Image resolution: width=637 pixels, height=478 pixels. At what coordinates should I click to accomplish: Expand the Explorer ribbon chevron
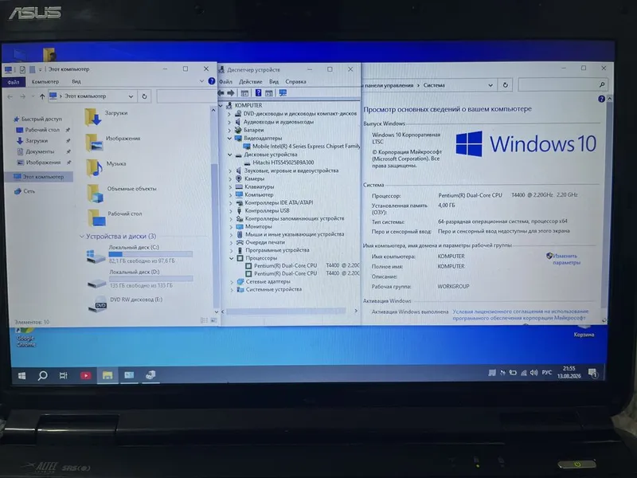point(202,81)
